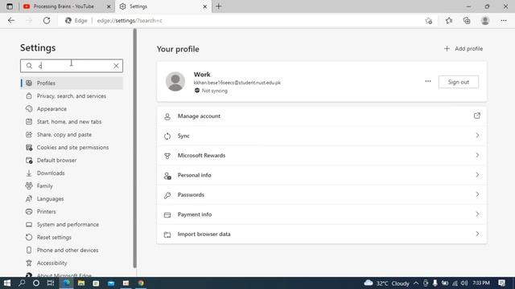Screen dimensions: 515x289
Task: Open Cookies and site permissions settings
Action: pyautogui.click(x=72, y=148)
